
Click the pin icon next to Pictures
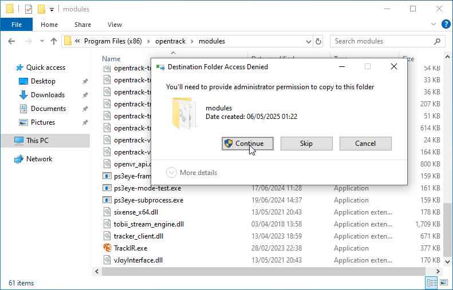[x=85, y=122]
